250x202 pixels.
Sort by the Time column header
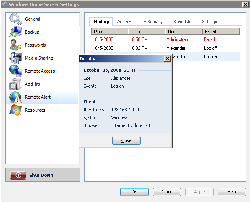147,32
